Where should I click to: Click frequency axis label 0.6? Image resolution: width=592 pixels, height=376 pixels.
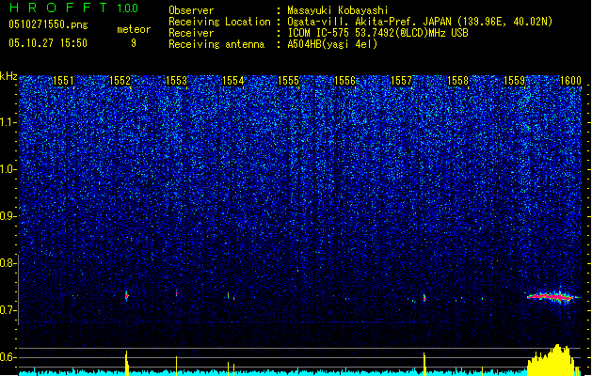[8, 357]
